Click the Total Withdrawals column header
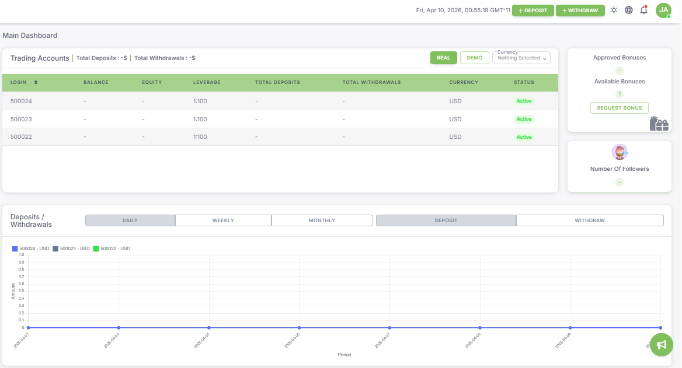The width and height of the screenshot is (682, 368). click(371, 82)
